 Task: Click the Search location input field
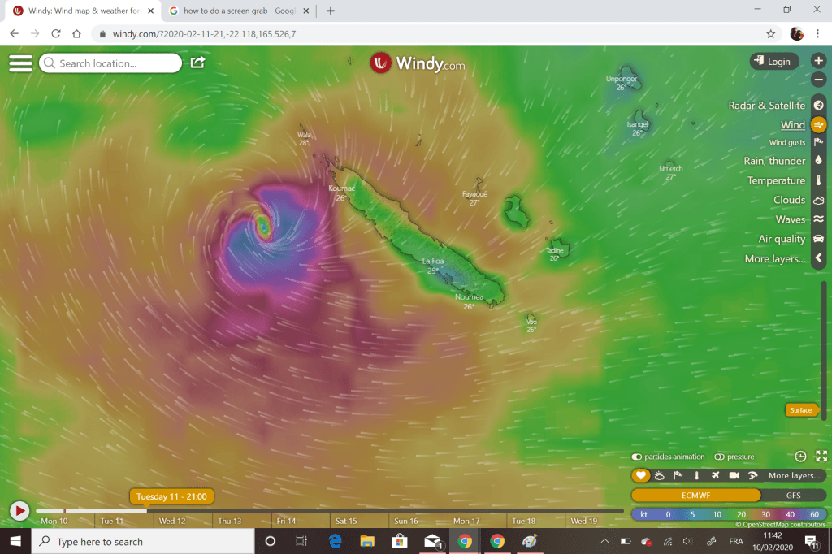[x=114, y=63]
